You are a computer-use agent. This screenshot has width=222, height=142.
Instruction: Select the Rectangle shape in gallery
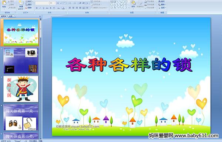(123, 2)
